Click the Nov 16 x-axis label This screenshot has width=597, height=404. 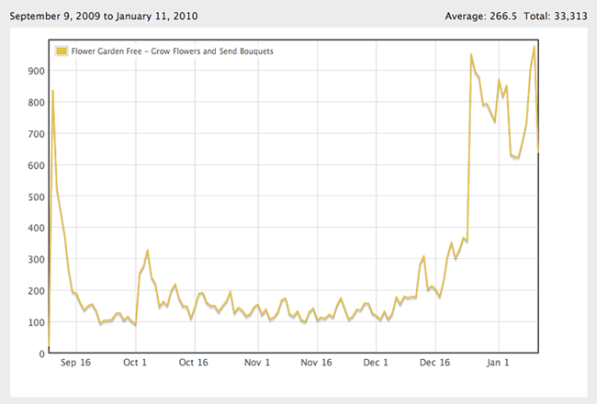[x=316, y=363]
